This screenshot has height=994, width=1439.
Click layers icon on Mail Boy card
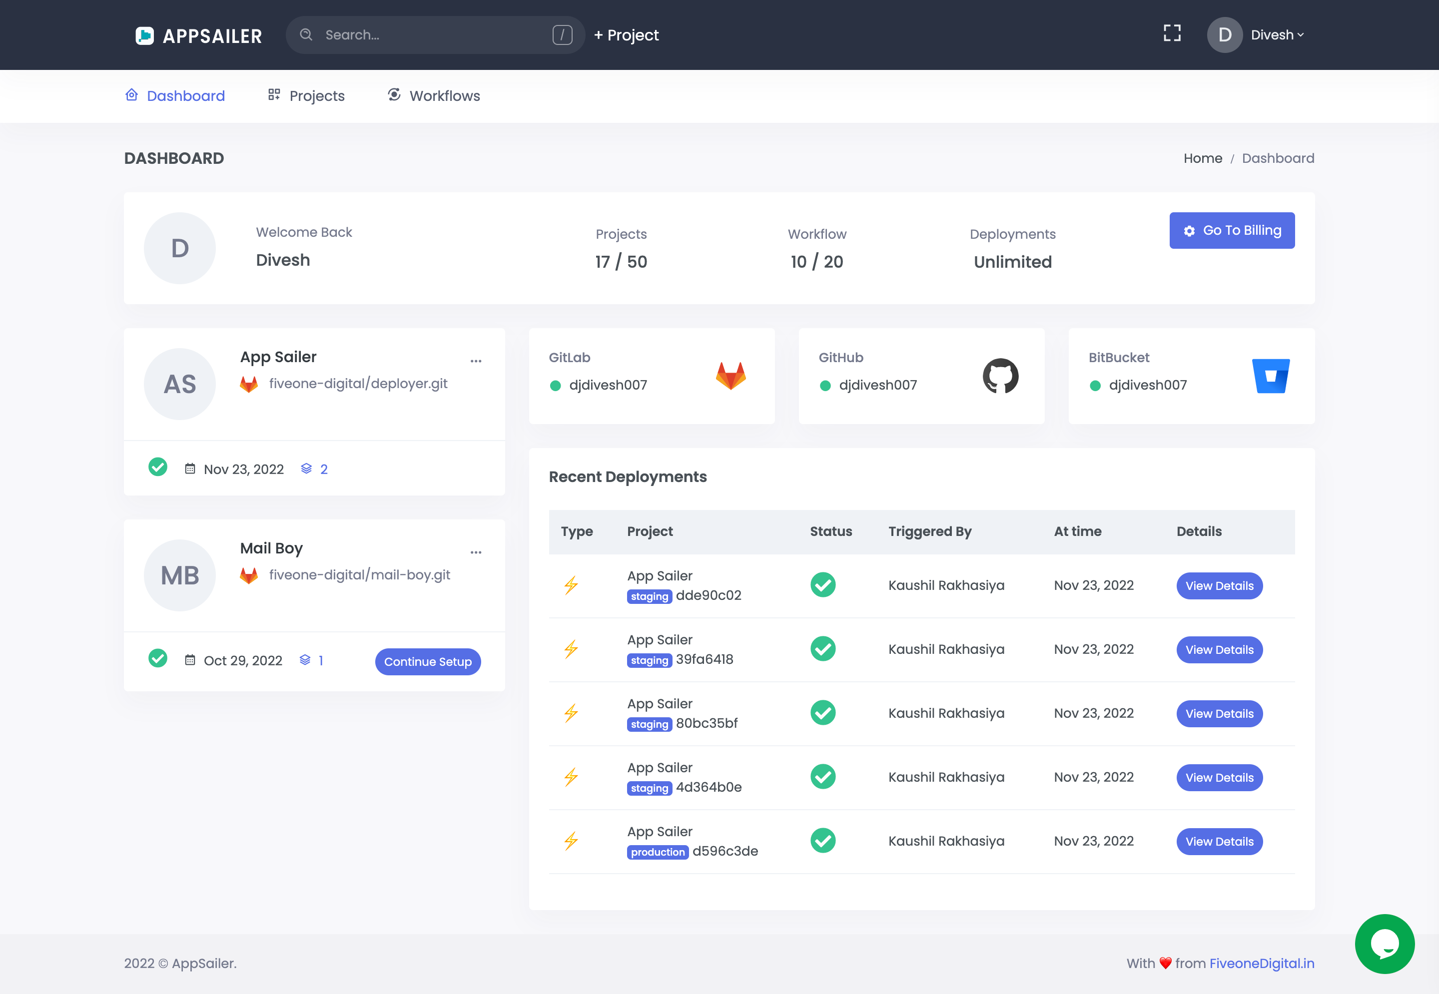305,659
